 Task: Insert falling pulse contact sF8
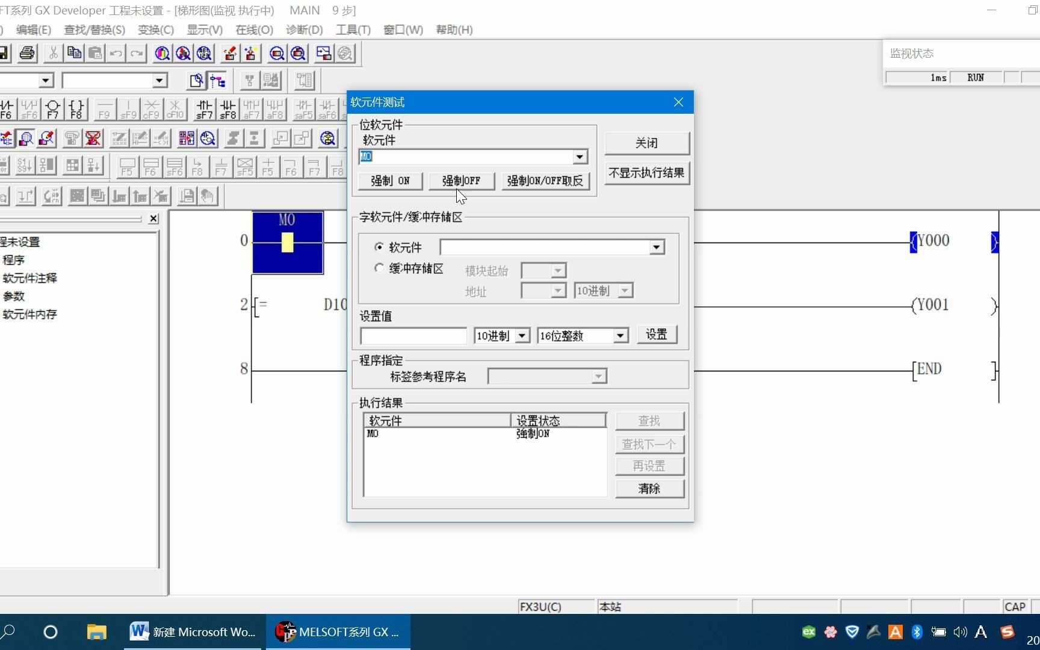coord(227,109)
